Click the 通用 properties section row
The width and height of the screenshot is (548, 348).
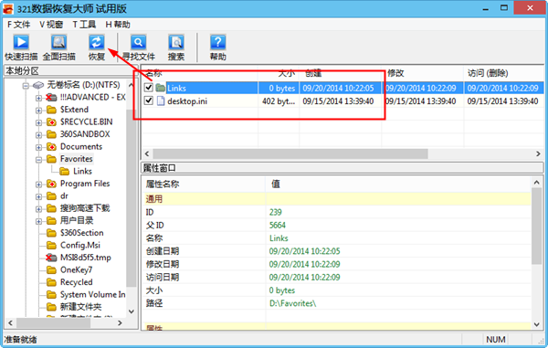(337, 199)
